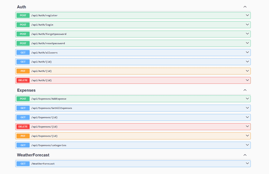269x174 pixels.
Task: Collapse the Expenses section using its chevron
Action: tap(245, 90)
